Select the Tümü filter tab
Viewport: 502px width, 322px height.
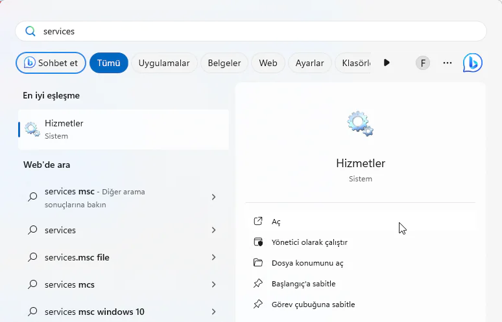click(108, 63)
